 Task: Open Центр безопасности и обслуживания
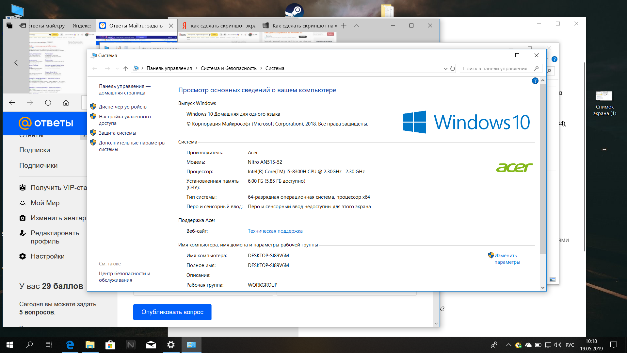124,277
